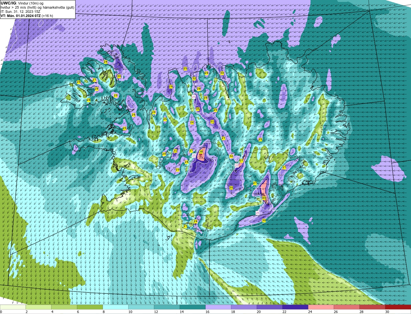Pick the 16–18 m/s light lavender legend swatch
Image resolution: width=411 pixels, height=314 pixels.
218,307
